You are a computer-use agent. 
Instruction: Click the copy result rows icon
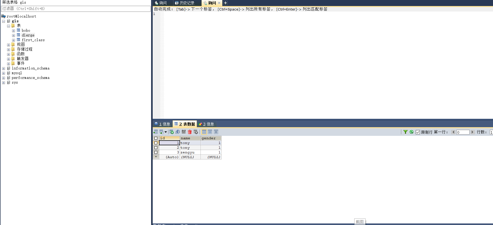point(161,132)
